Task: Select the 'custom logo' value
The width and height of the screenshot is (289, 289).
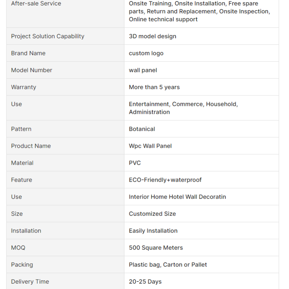Action: [146, 53]
